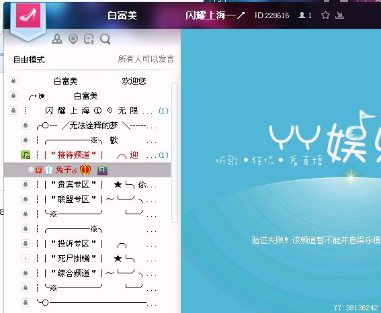Click lock icon of 闪耀上海① row
381x313 pixels.
(x=13, y=111)
